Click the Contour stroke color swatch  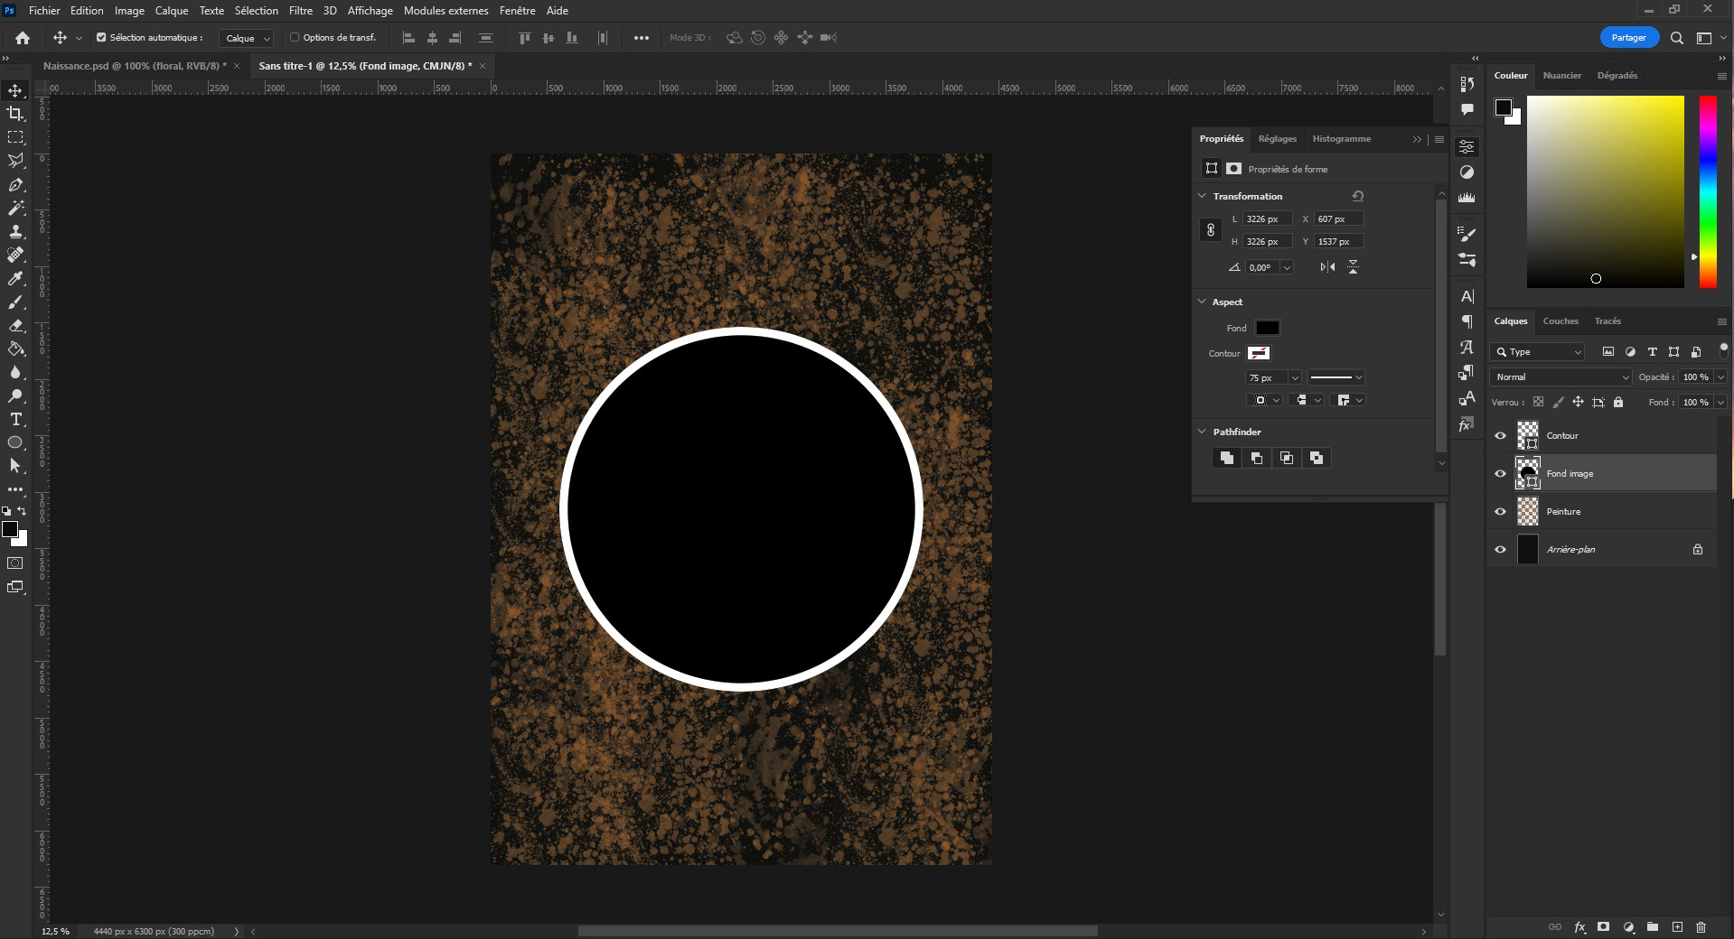(x=1259, y=353)
